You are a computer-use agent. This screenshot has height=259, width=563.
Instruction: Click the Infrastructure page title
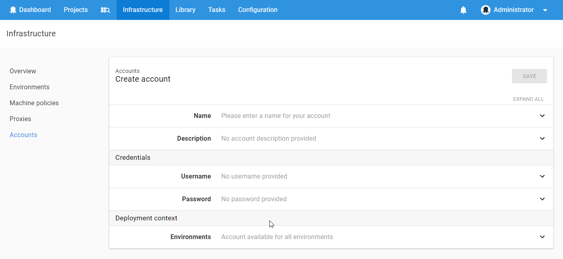[x=31, y=34]
